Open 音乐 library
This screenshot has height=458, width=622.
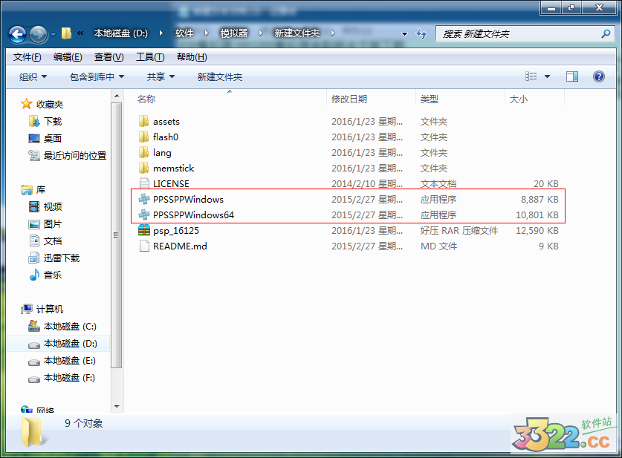(45, 275)
